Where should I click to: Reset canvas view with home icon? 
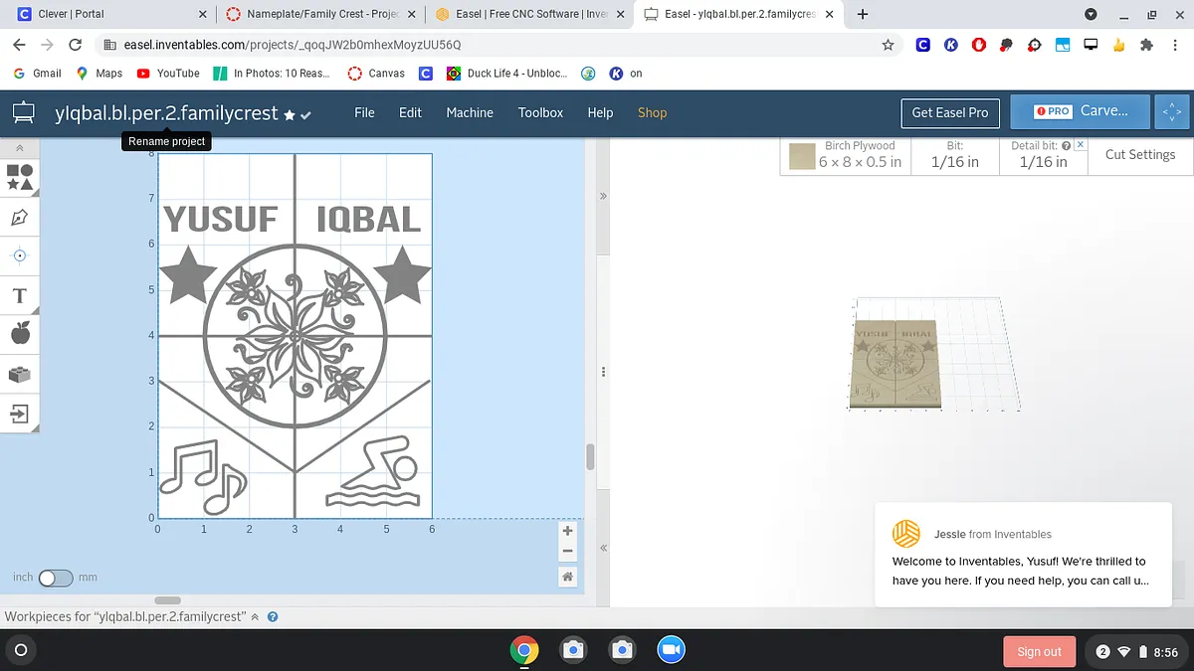click(x=567, y=577)
